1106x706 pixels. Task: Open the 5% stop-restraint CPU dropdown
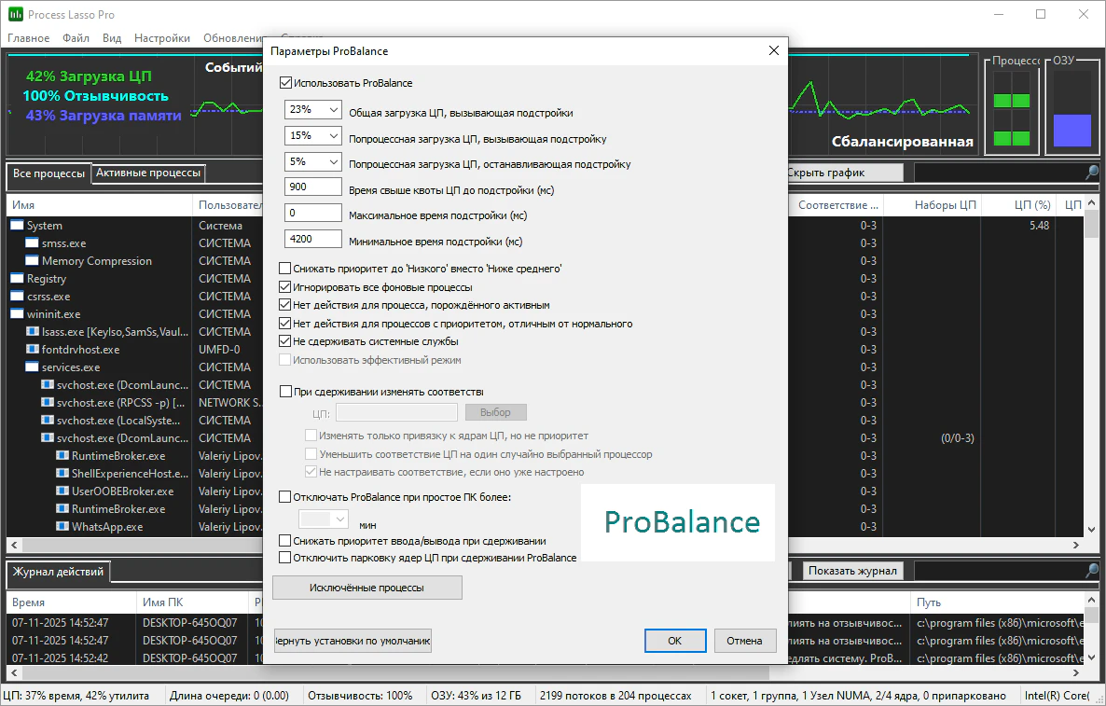pos(313,161)
